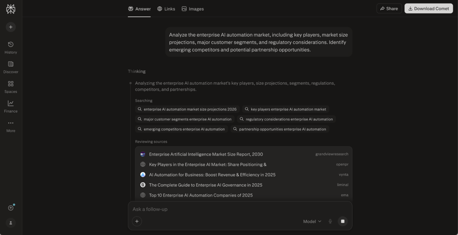The width and height of the screenshot is (458, 235).
Task: Click the Share button
Action: 389,8
